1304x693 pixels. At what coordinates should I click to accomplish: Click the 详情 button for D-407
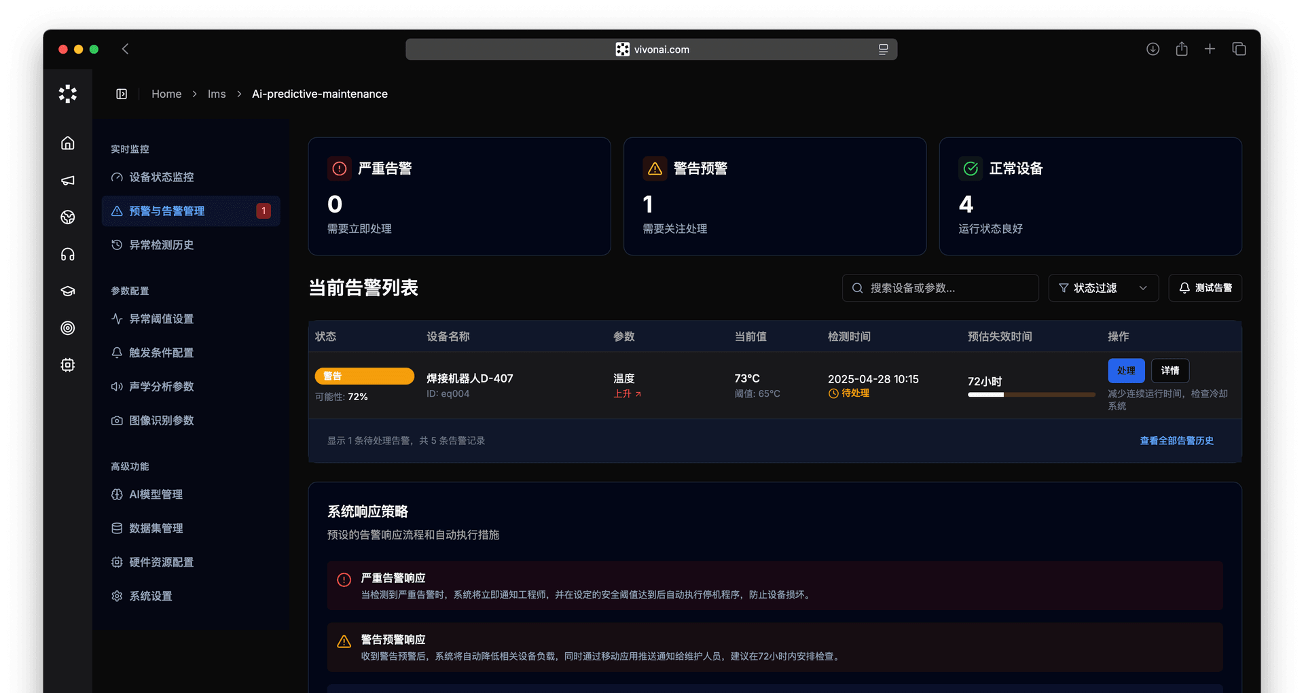point(1170,371)
